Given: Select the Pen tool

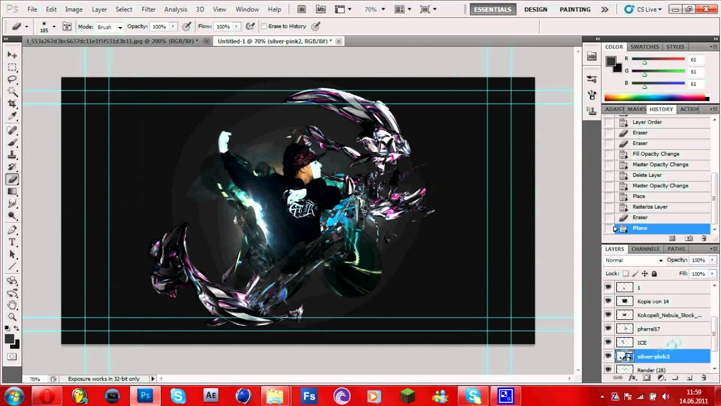Looking at the screenshot, I should tap(12, 230).
